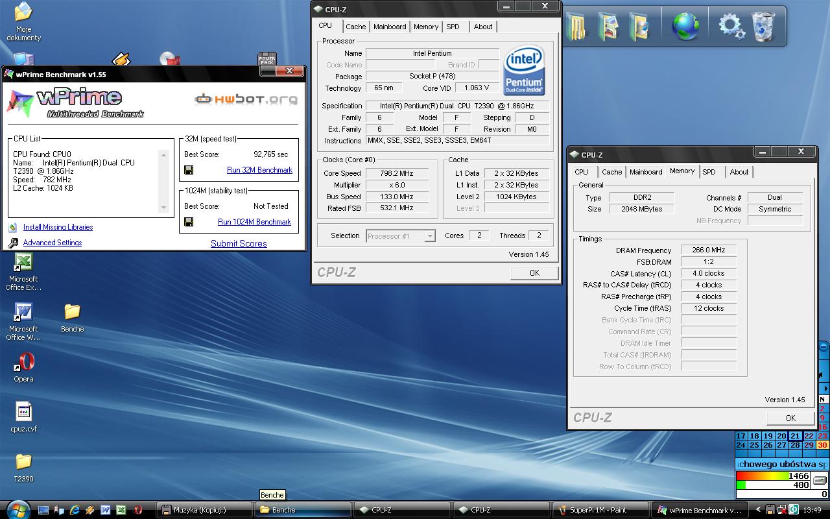Switch to Benche folder taskbar button

[303, 510]
